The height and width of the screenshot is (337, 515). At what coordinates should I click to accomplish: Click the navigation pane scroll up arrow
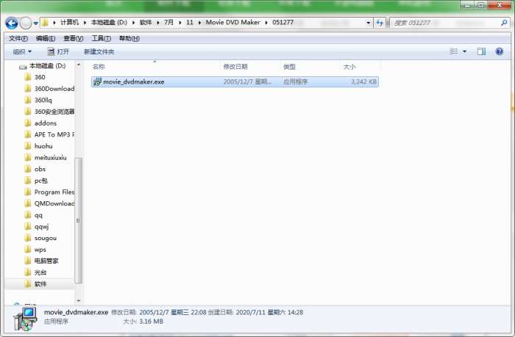coord(79,65)
